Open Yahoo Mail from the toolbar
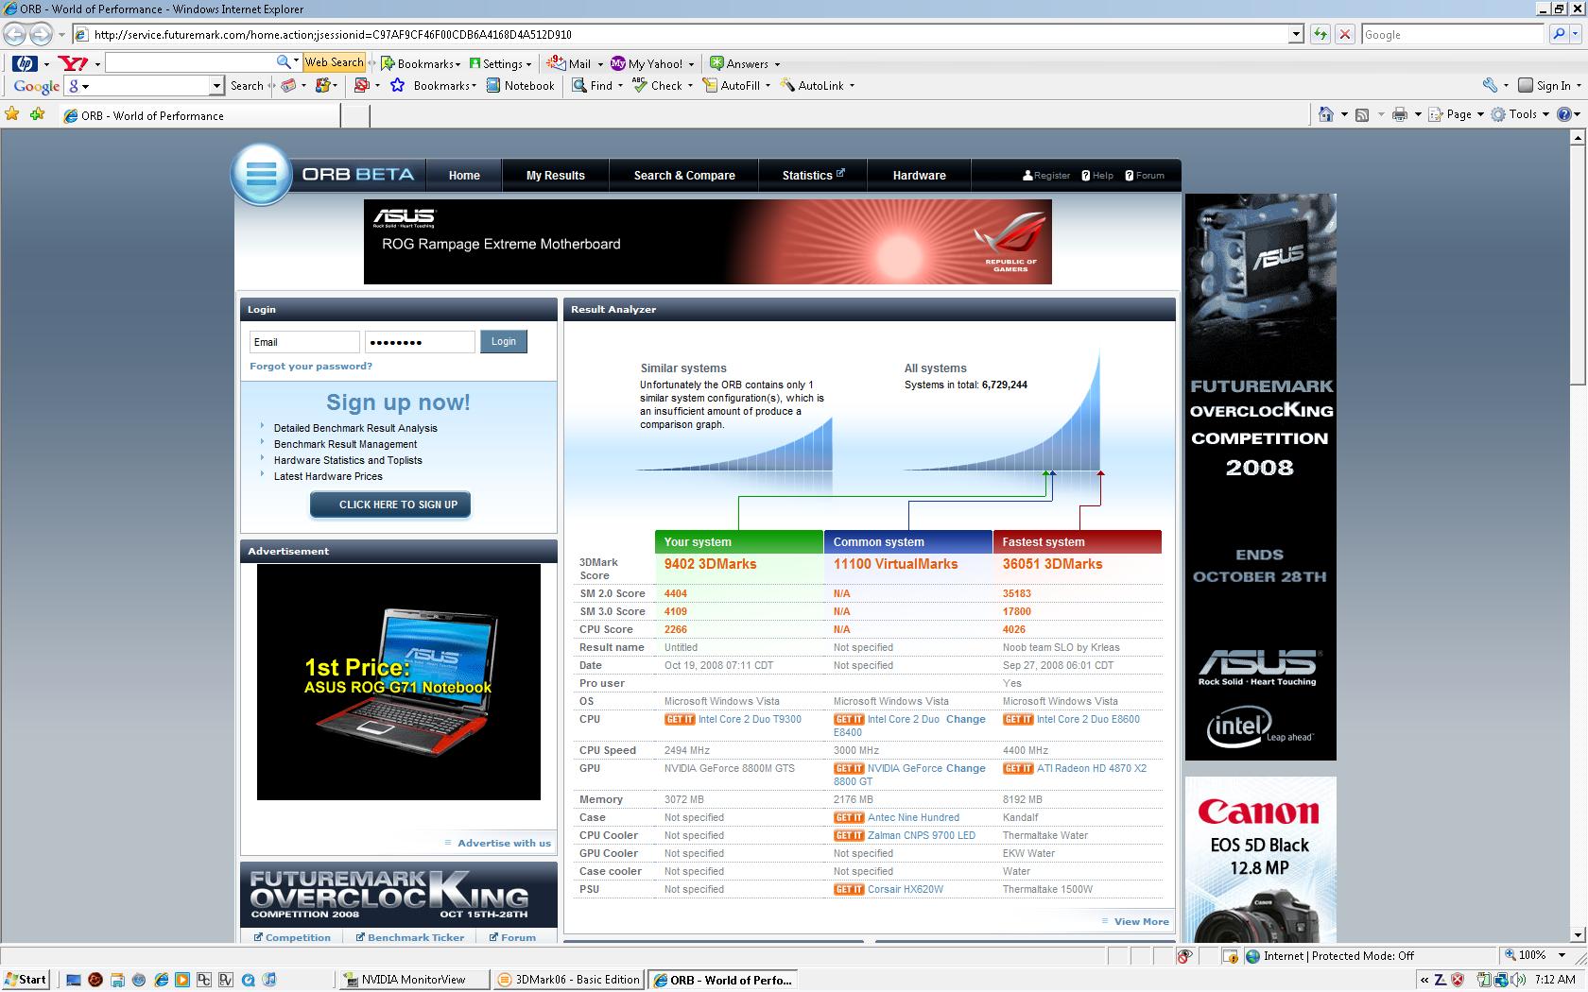 (570, 63)
